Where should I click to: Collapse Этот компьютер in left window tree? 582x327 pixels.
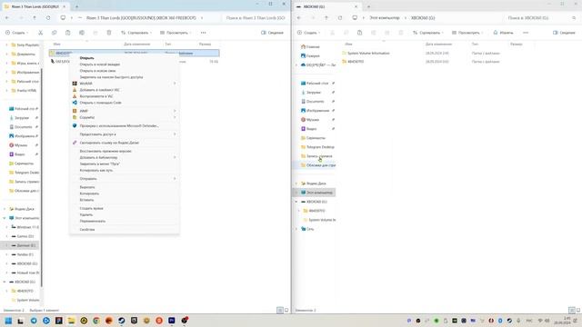click(x=5, y=218)
